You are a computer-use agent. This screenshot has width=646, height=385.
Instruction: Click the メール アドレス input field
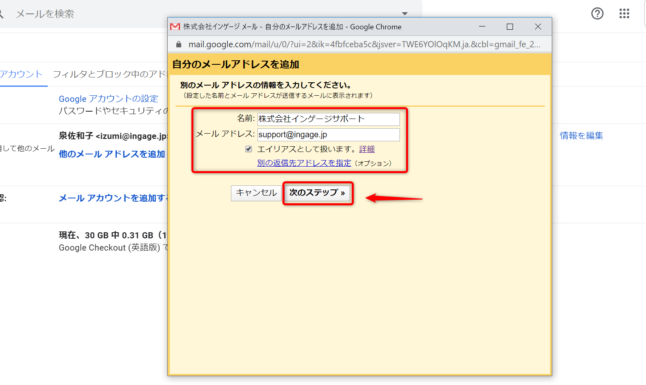tap(328, 135)
